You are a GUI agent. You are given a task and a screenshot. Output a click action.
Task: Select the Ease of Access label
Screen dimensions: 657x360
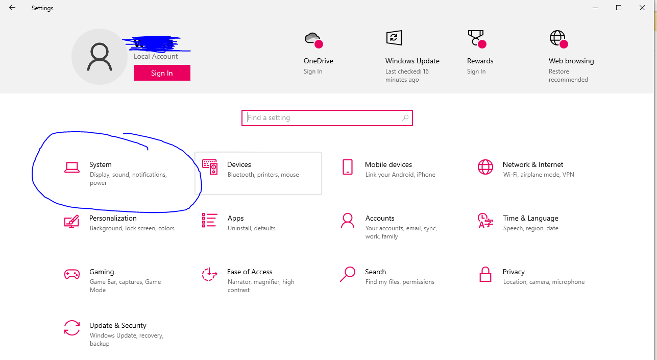(x=250, y=272)
